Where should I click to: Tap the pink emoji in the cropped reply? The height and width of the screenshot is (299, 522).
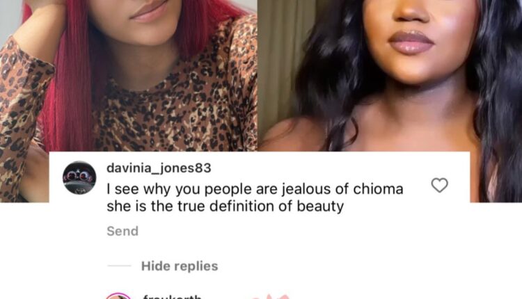269,297
